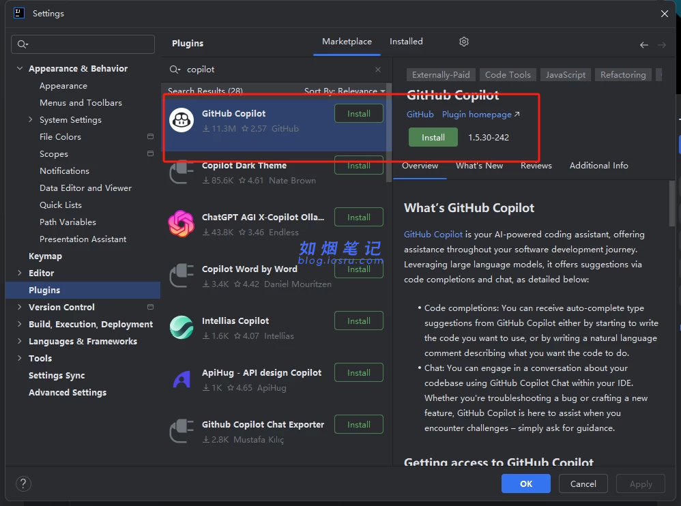The height and width of the screenshot is (506, 681).
Task: Install ApiHug - API design Copilot
Action: click(359, 372)
